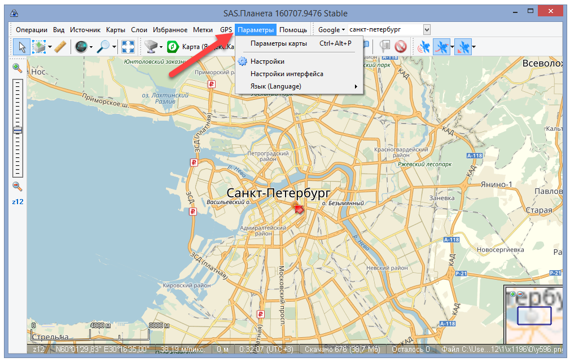
Task: Open the Карты menu
Action: [x=115, y=29]
